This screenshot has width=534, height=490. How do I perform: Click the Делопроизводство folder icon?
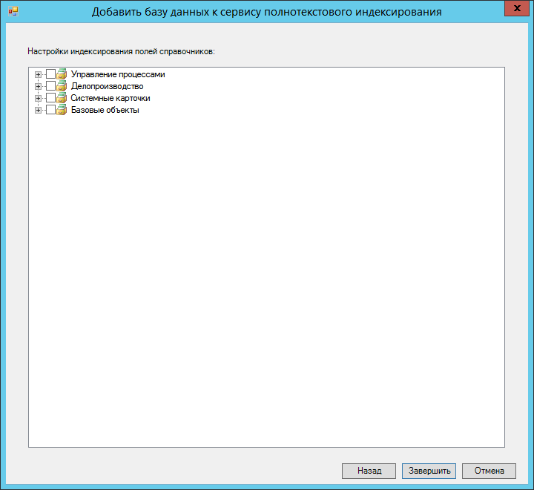62,86
